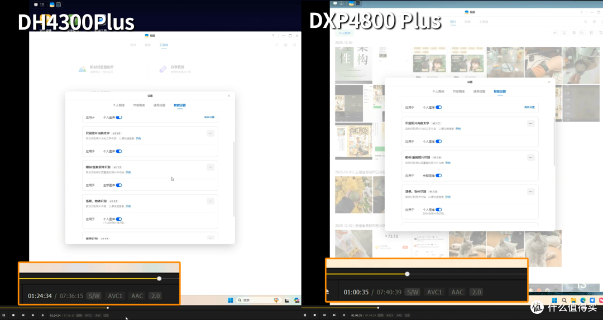Image resolution: width=603 pixels, height=320 pixels.
Task: Toggle the topmost 个人图库 switch beside 高级设置 in DXP4800 Plus
Action: (x=439, y=107)
